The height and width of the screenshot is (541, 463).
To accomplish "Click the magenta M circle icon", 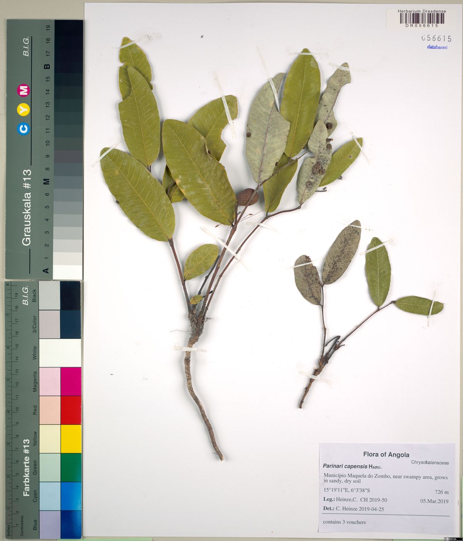I will tap(24, 91).
